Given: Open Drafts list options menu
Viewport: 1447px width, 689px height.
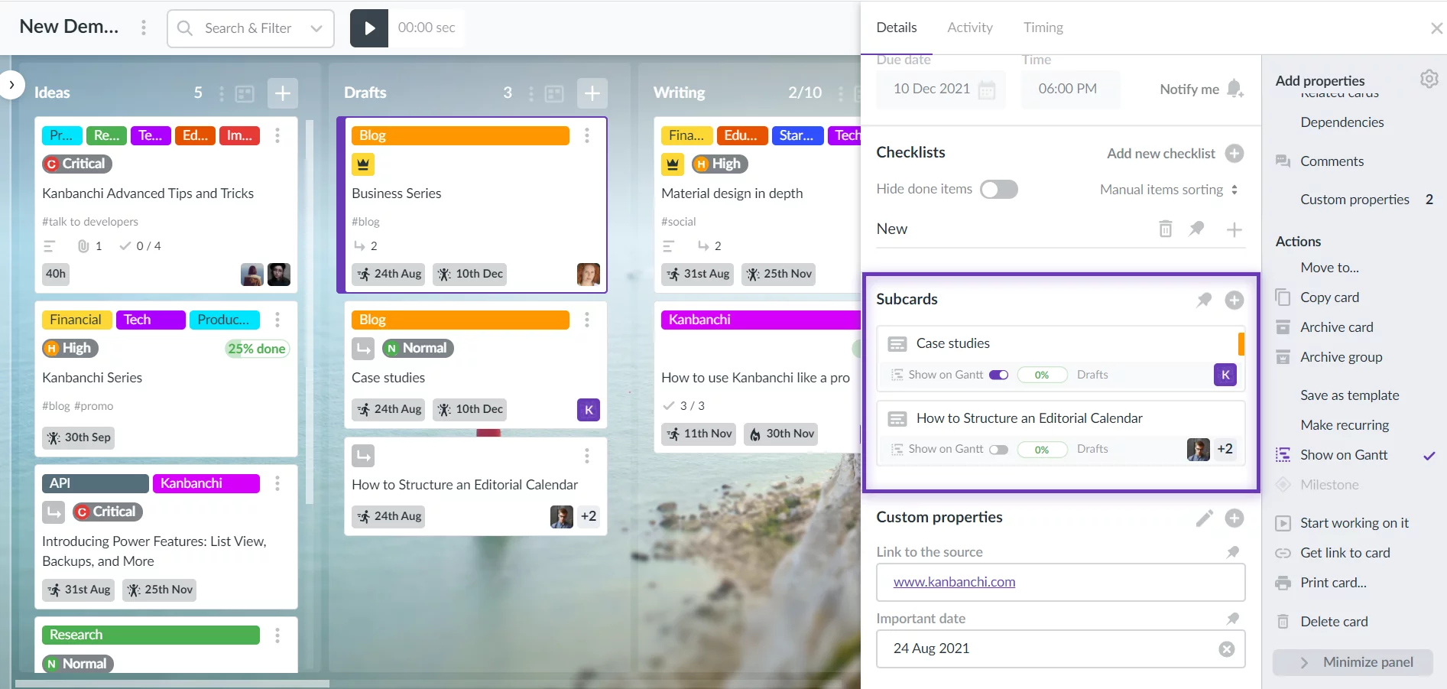Looking at the screenshot, I should point(531,93).
